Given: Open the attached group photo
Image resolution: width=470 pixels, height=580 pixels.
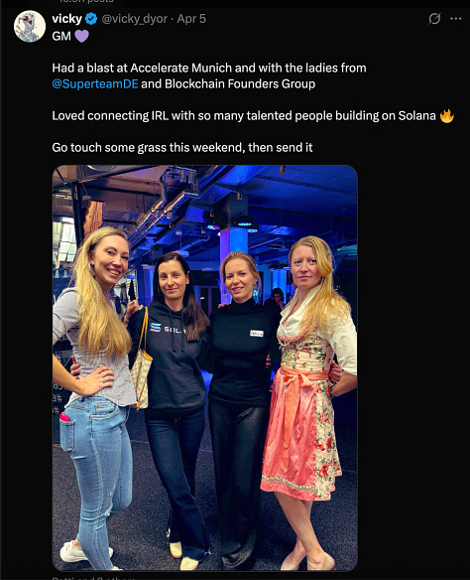Looking at the screenshot, I should coord(205,368).
